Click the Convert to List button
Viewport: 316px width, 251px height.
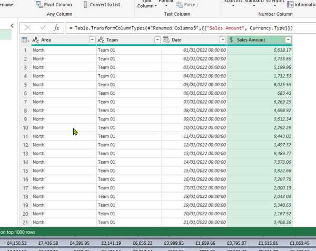point(102,5)
